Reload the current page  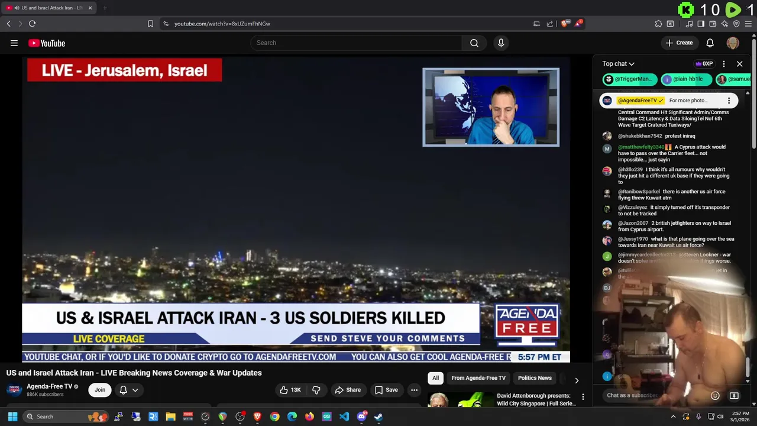[32, 24]
